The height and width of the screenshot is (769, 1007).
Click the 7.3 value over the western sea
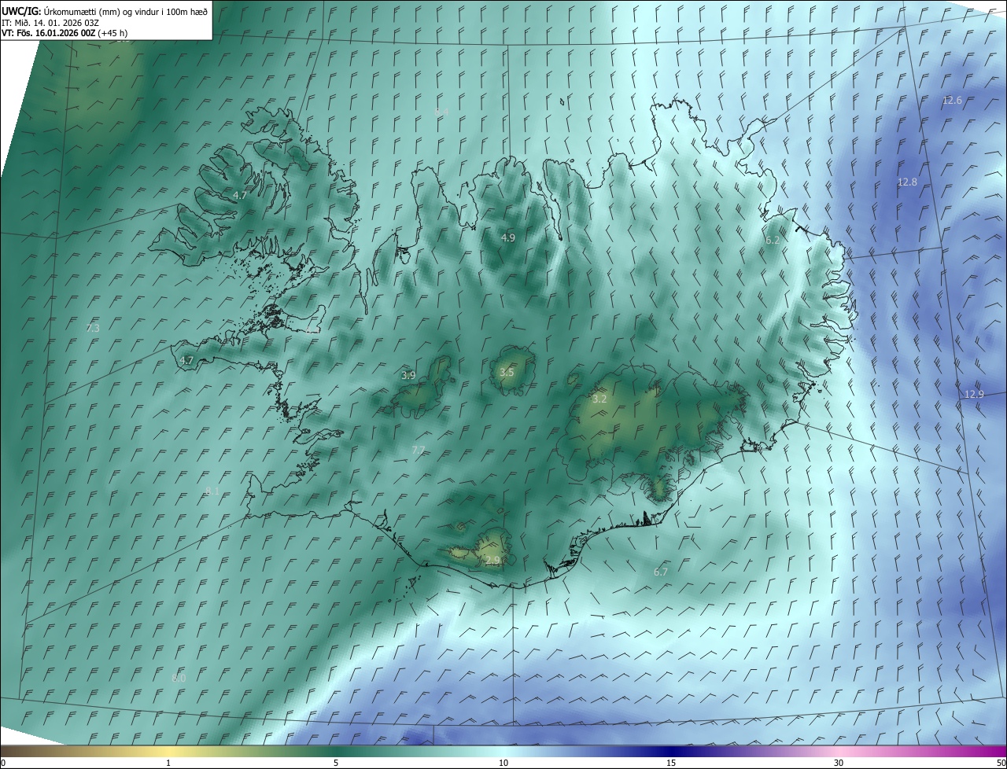click(93, 328)
